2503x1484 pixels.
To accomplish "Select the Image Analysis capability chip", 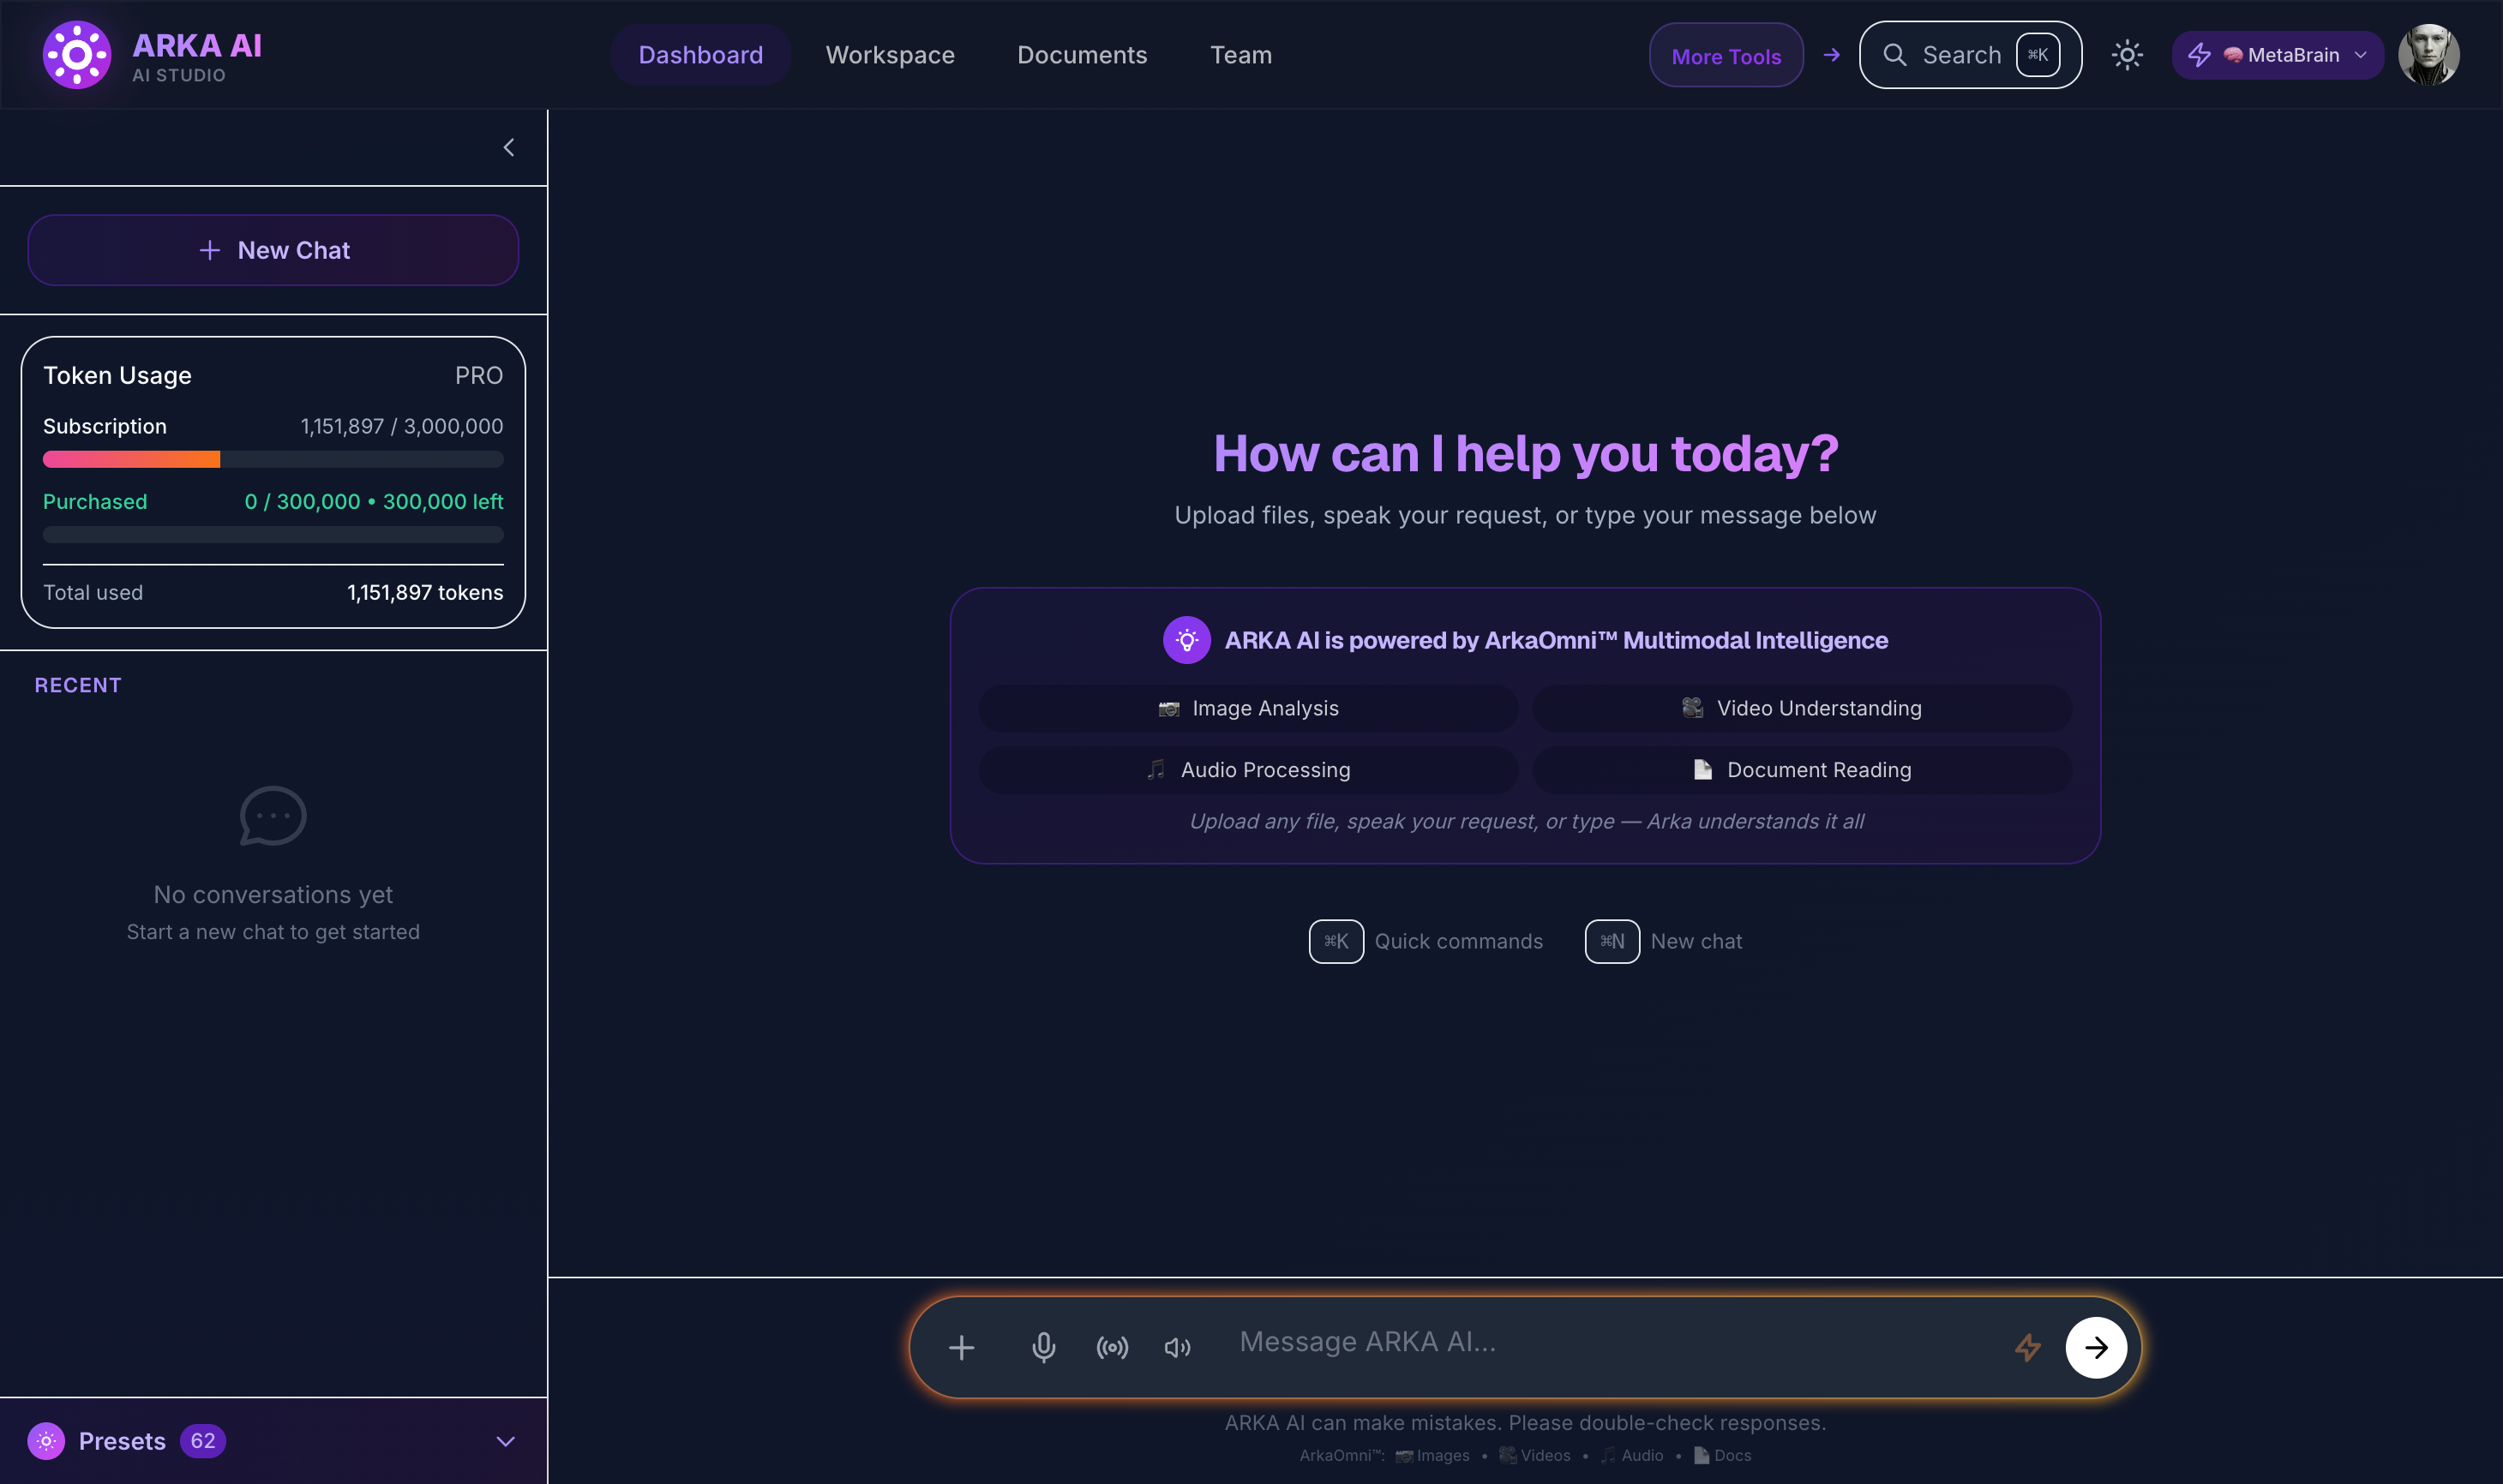I will click(1247, 708).
